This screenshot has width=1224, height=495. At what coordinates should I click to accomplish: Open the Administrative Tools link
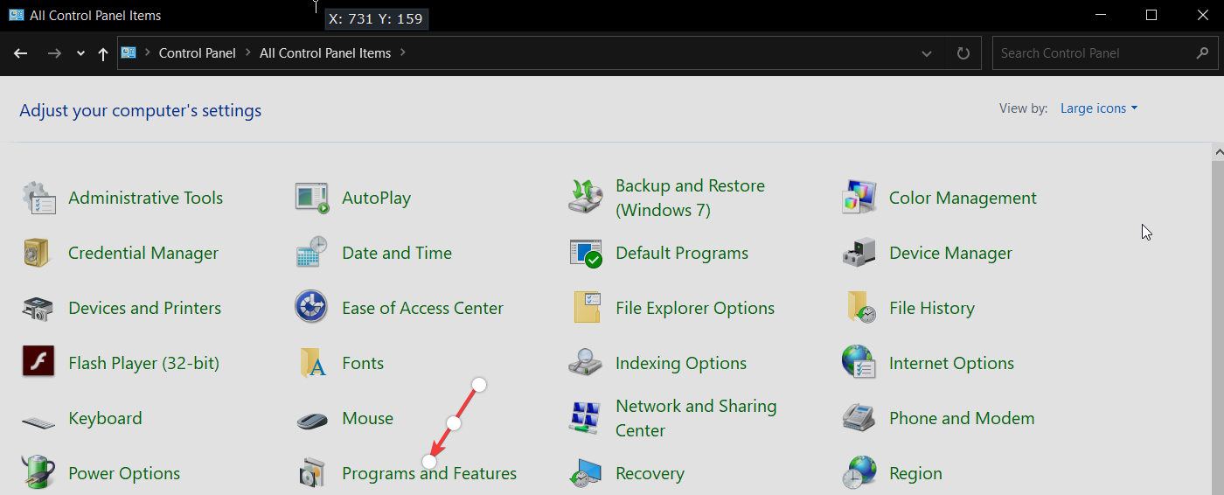[x=145, y=198]
